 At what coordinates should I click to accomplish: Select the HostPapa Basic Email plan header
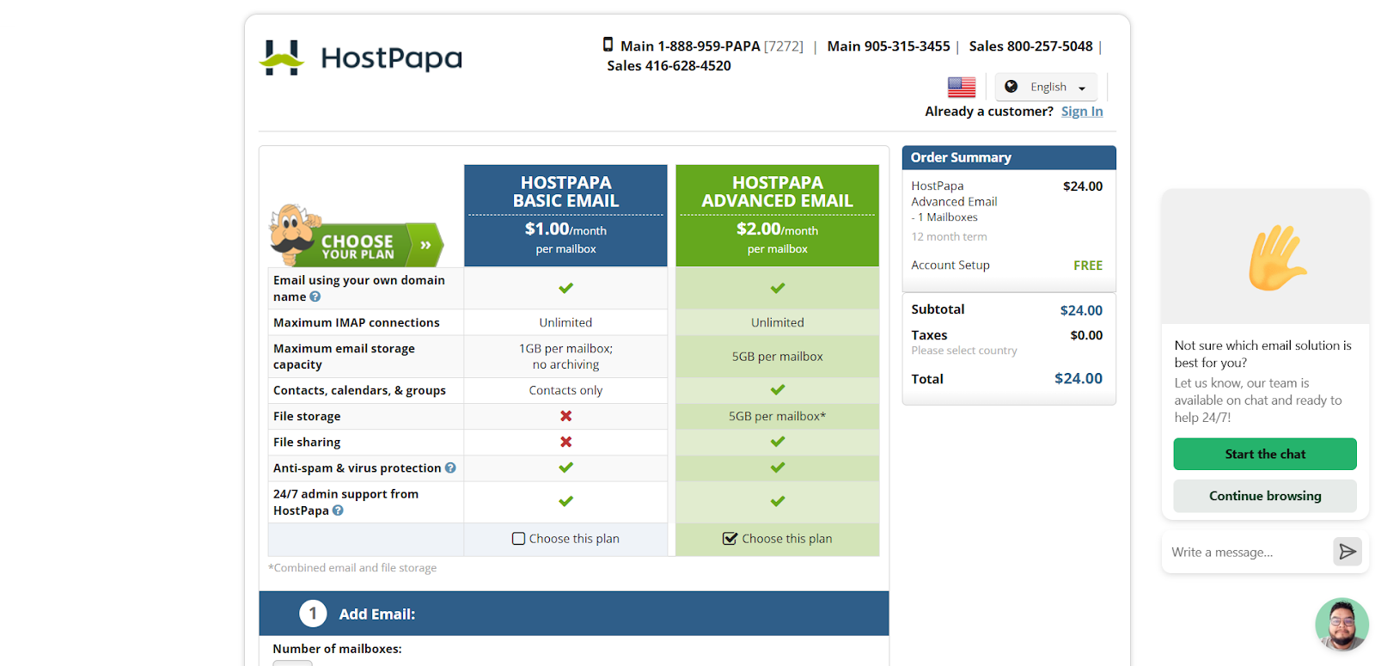565,216
